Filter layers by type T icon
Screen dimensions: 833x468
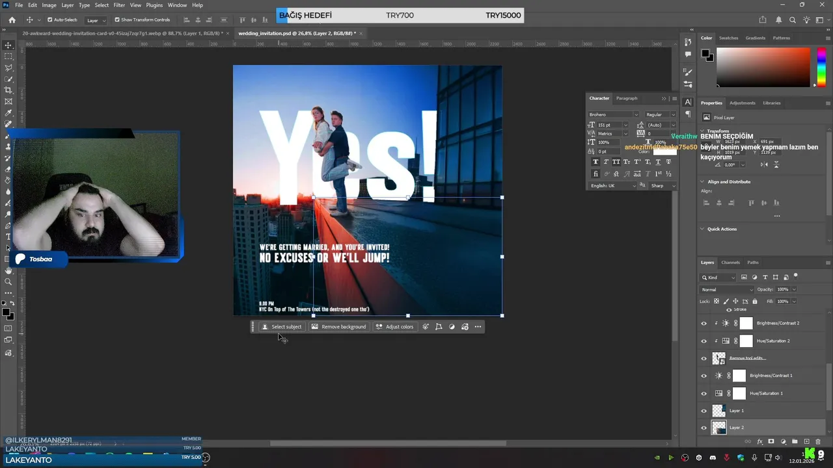click(x=765, y=277)
